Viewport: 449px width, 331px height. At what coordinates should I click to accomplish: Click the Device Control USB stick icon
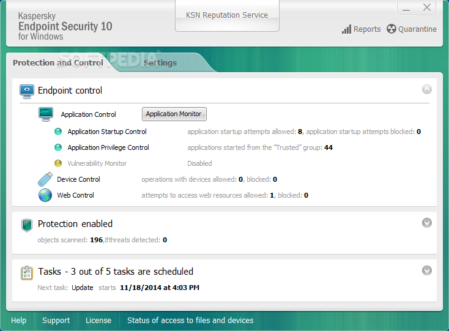tap(45, 179)
